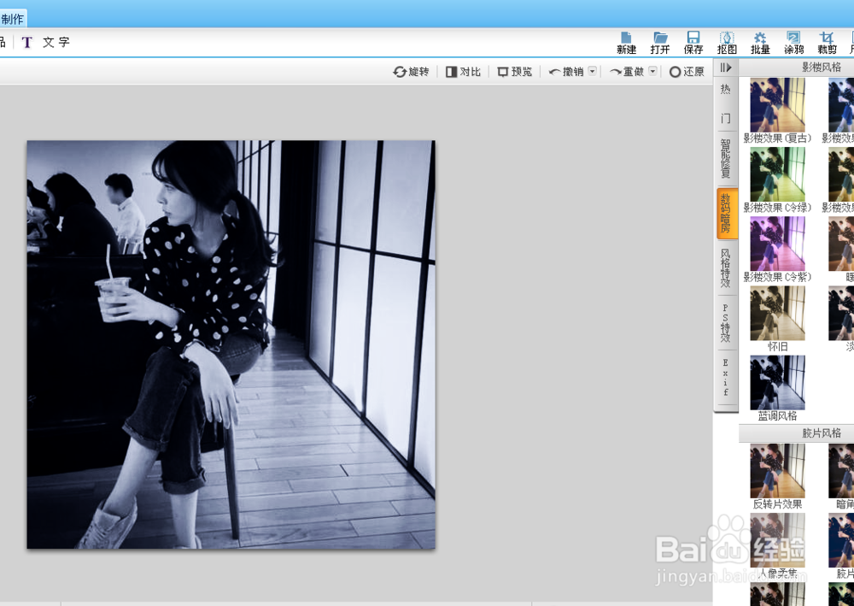
Task: Switch to the 风格特效 side tab
Action: [x=725, y=268]
